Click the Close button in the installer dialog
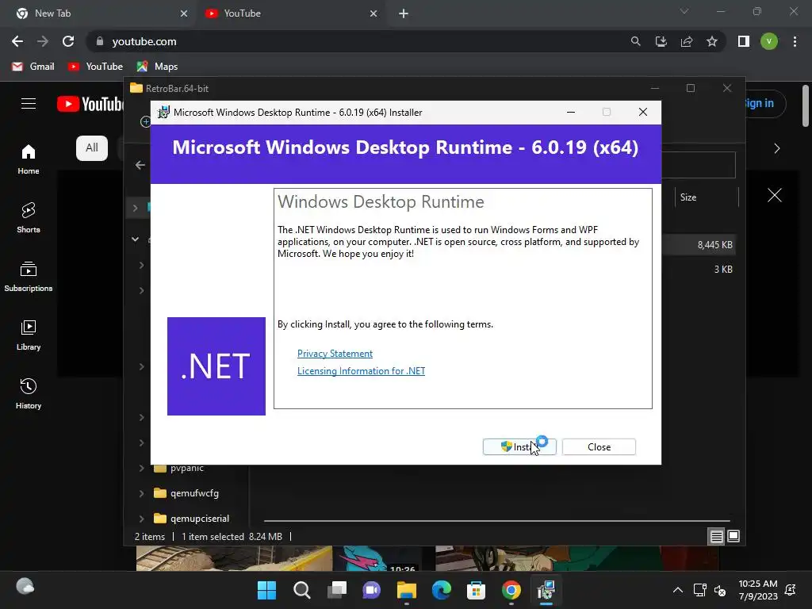 click(599, 447)
